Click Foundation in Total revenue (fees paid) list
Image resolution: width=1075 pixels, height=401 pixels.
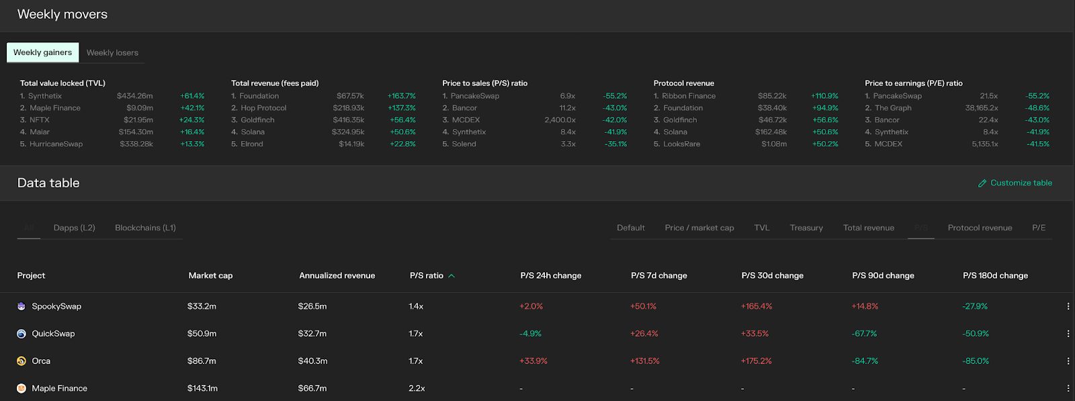pos(259,96)
